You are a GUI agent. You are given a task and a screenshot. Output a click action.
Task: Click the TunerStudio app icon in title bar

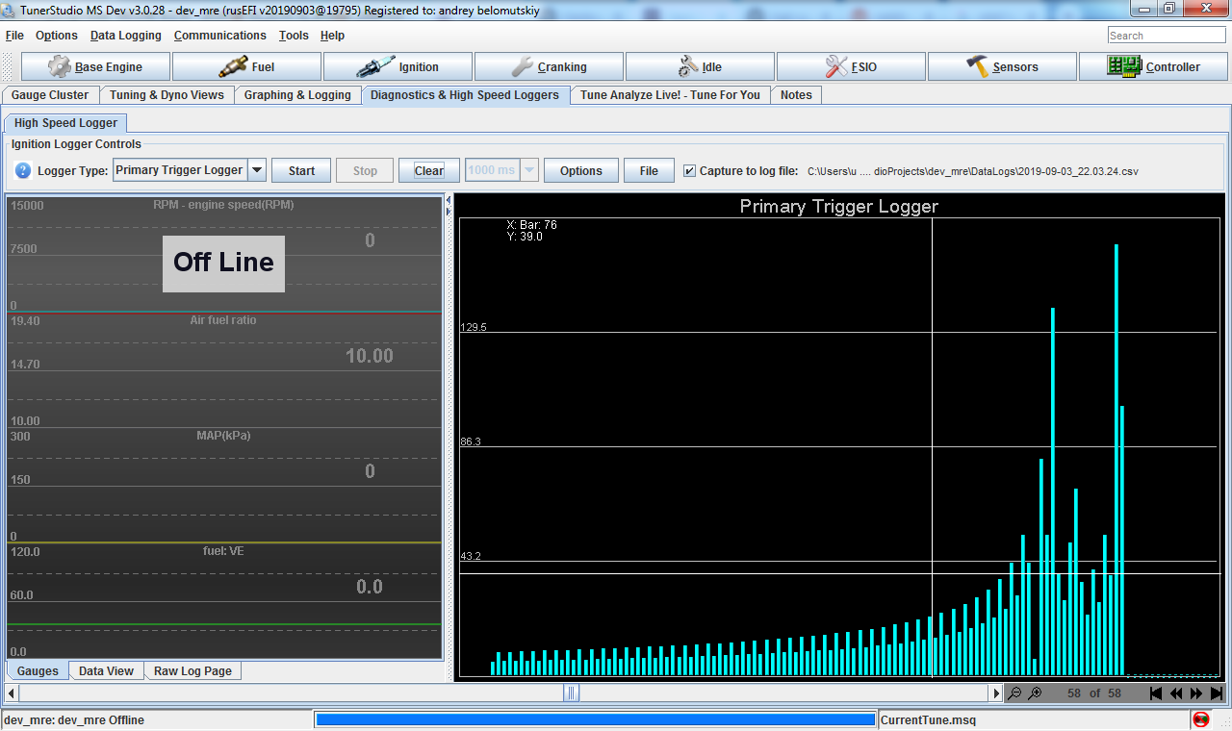(x=10, y=9)
